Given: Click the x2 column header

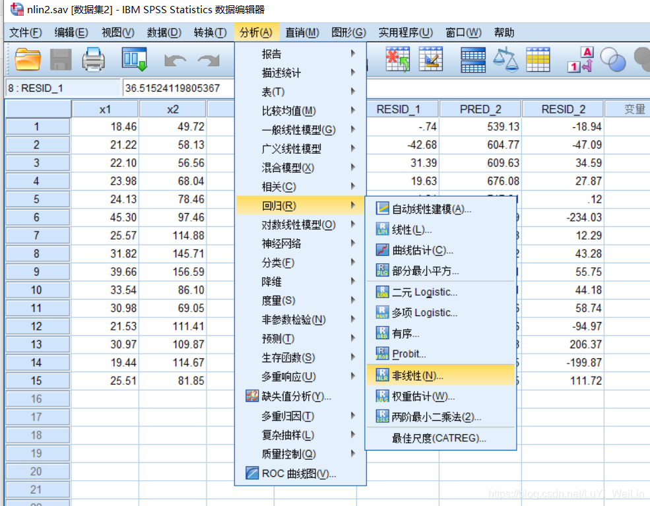Looking at the screenshot, I should (x=173, y=110).
